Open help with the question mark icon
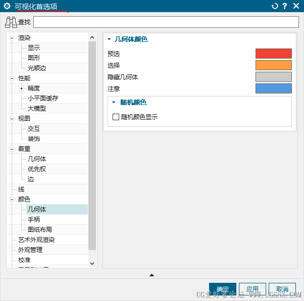Screen dimensions: 304x301 [x=285, y=6]
